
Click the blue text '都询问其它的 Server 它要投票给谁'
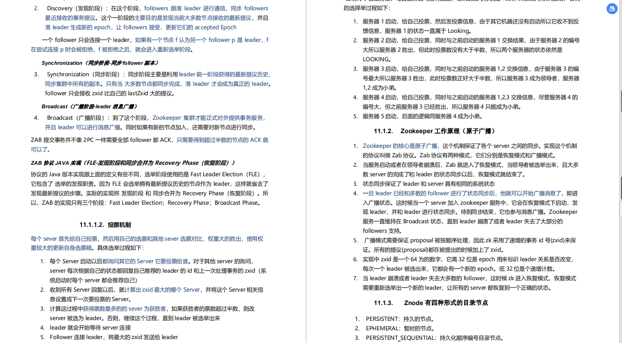[145, 261]
